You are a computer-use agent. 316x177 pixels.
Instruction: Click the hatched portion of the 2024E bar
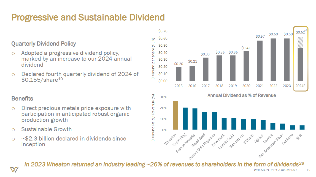point(300,43)
